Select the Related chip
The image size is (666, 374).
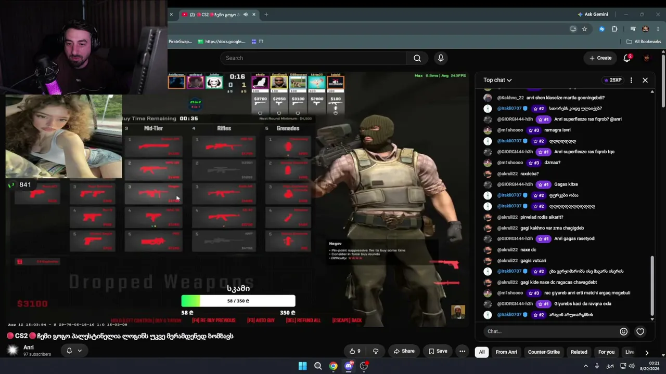click(579, 352)
